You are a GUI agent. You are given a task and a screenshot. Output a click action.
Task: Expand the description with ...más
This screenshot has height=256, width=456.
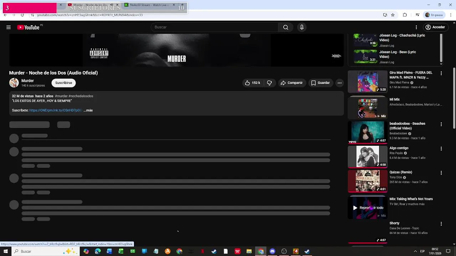coord(88,110)
